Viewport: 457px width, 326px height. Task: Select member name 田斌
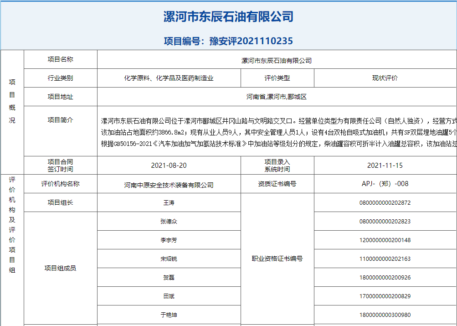tap(169, 296)
